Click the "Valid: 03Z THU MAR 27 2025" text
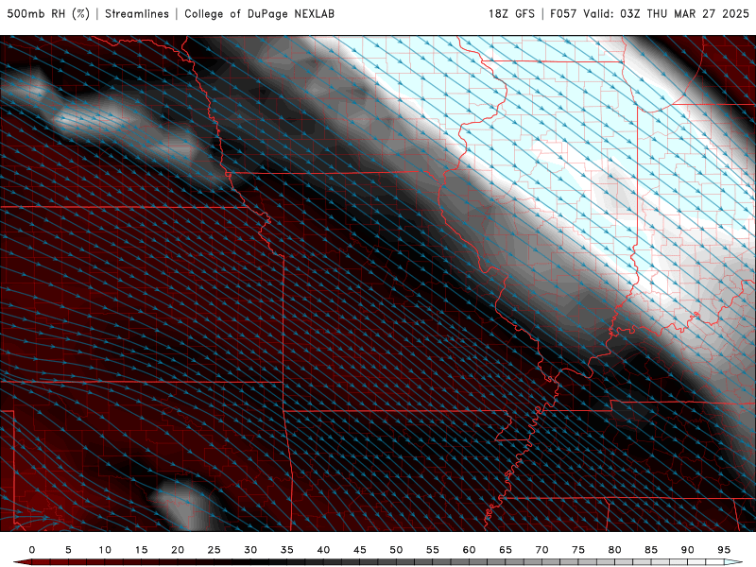 click(x=666, y=14)
